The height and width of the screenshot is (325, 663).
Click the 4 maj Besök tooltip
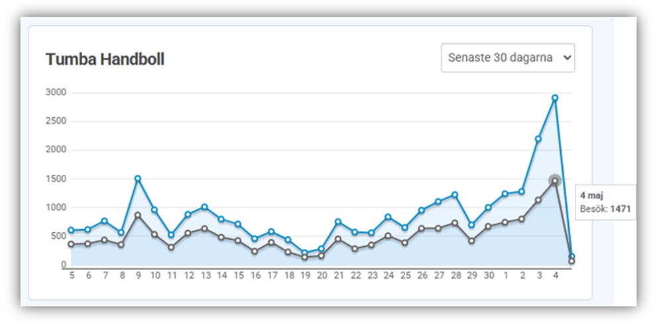(x=606, y=203)
